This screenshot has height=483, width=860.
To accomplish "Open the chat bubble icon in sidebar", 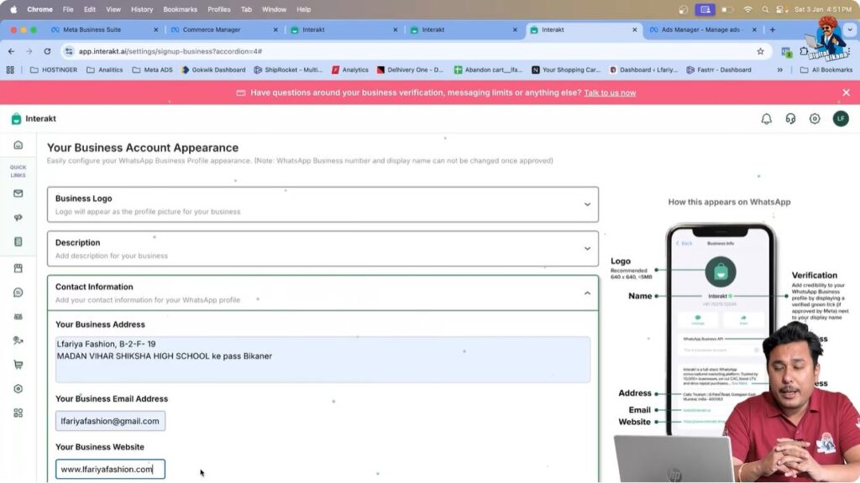I will tap(18, 292).
